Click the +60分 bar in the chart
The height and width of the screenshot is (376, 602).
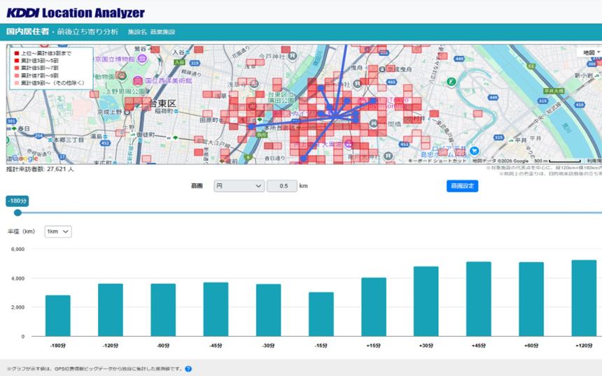(x=531, y=299)
